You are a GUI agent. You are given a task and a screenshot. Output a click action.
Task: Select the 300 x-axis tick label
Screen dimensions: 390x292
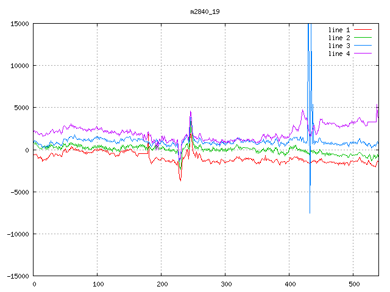click(x=225, y=284)
